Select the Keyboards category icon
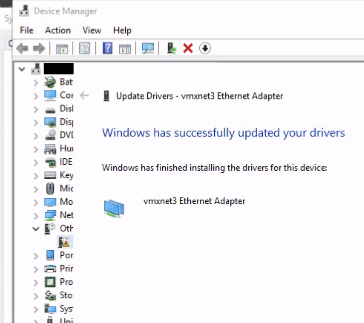The height and width of the screenshot is (323, 364). (x=50, y=175)
